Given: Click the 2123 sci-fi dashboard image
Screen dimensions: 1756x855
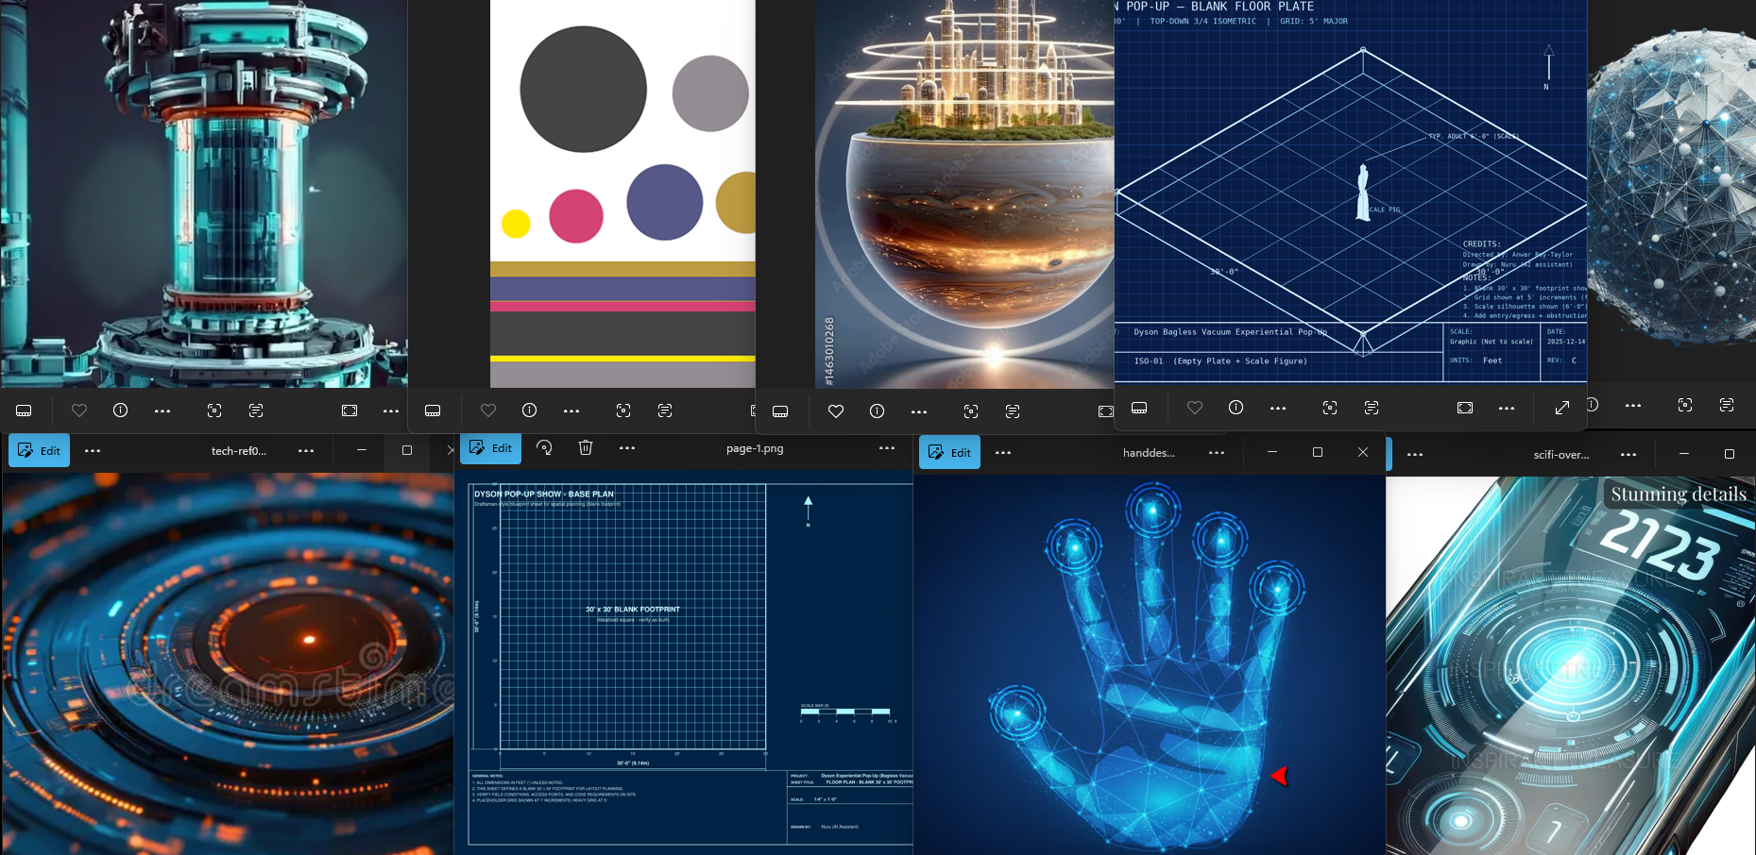Looking at the screenshot, I should 1571,665.
